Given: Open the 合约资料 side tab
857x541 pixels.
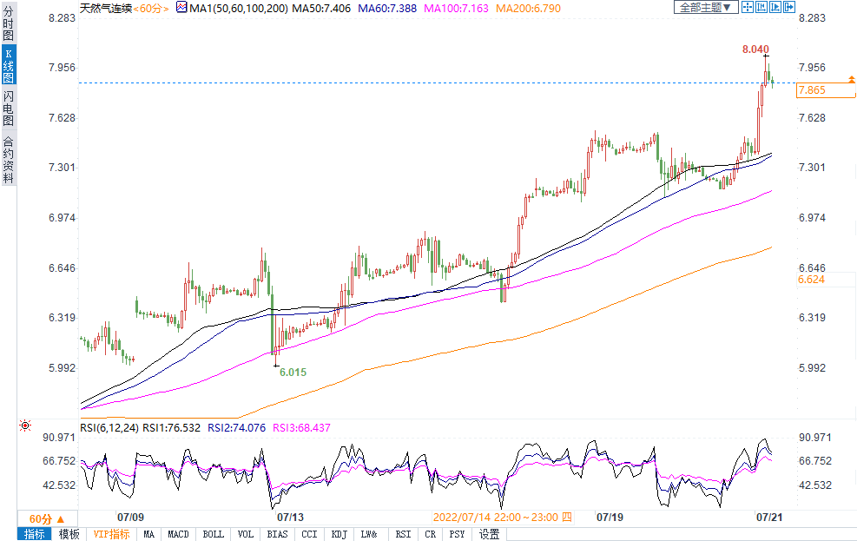Looking at the screenshot, I should [8, 159].
